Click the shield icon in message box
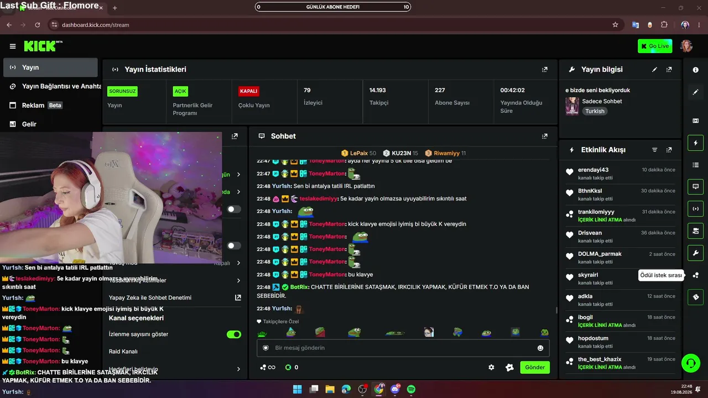708x398 pixels. [x=265, y=348]
